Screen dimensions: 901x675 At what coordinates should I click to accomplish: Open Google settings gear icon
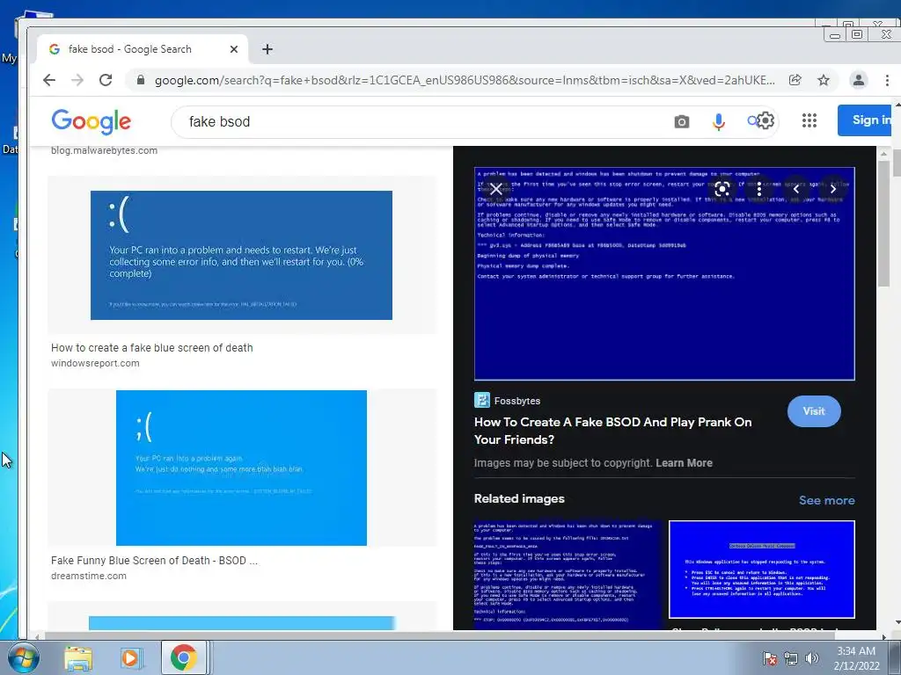pos(765,120)
